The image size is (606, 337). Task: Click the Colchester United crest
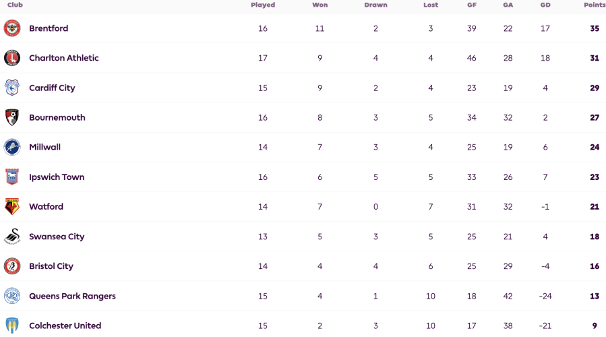tap(12, 326)
